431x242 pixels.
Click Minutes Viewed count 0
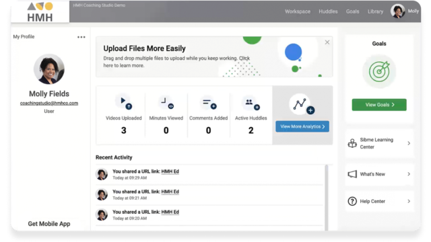point(166,130)
